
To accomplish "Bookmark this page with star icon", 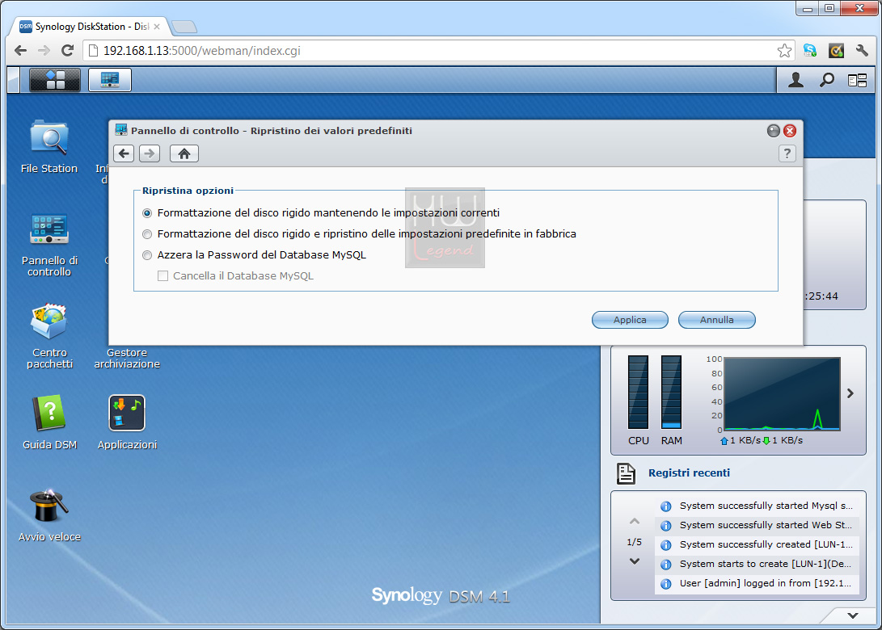I will click(x=784, y=51).
